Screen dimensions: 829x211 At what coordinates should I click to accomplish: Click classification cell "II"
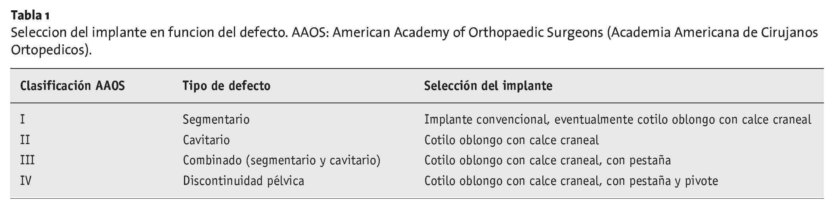pyautogui.click(x=25, y=140)
